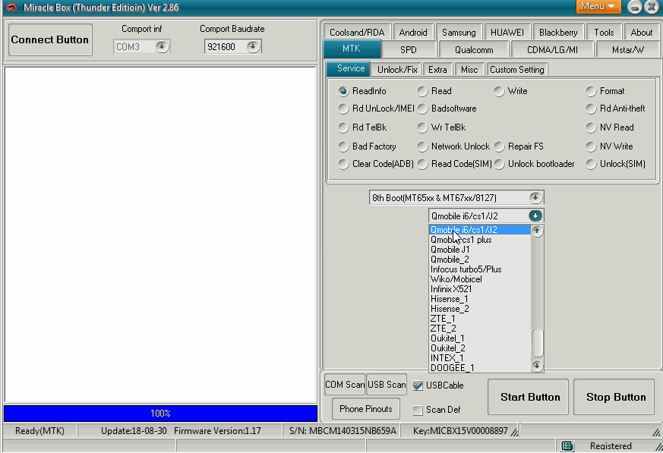Open the Tools tab
The image size is (663, 453).
click(604, 32)
